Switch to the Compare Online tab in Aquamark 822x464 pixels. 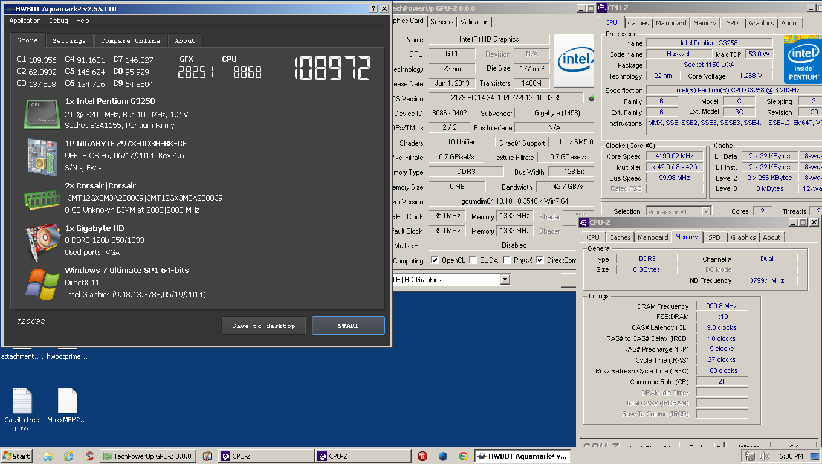[x=131, y=40]
